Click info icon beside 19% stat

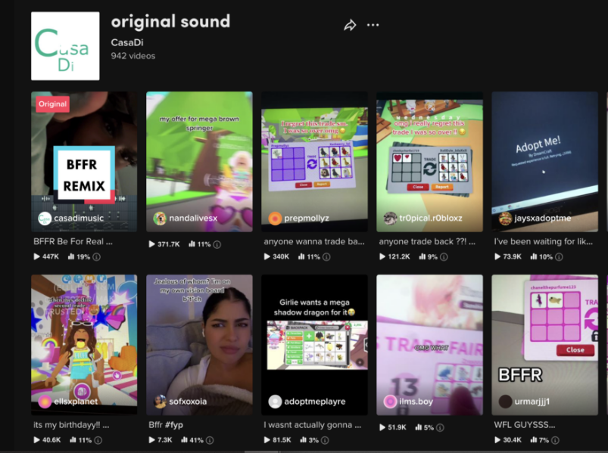coord(97,256)
